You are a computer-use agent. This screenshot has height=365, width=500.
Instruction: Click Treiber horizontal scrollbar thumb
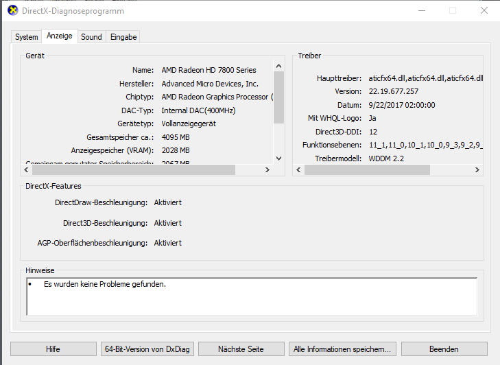pyautogui.click(x=367, y=170)
